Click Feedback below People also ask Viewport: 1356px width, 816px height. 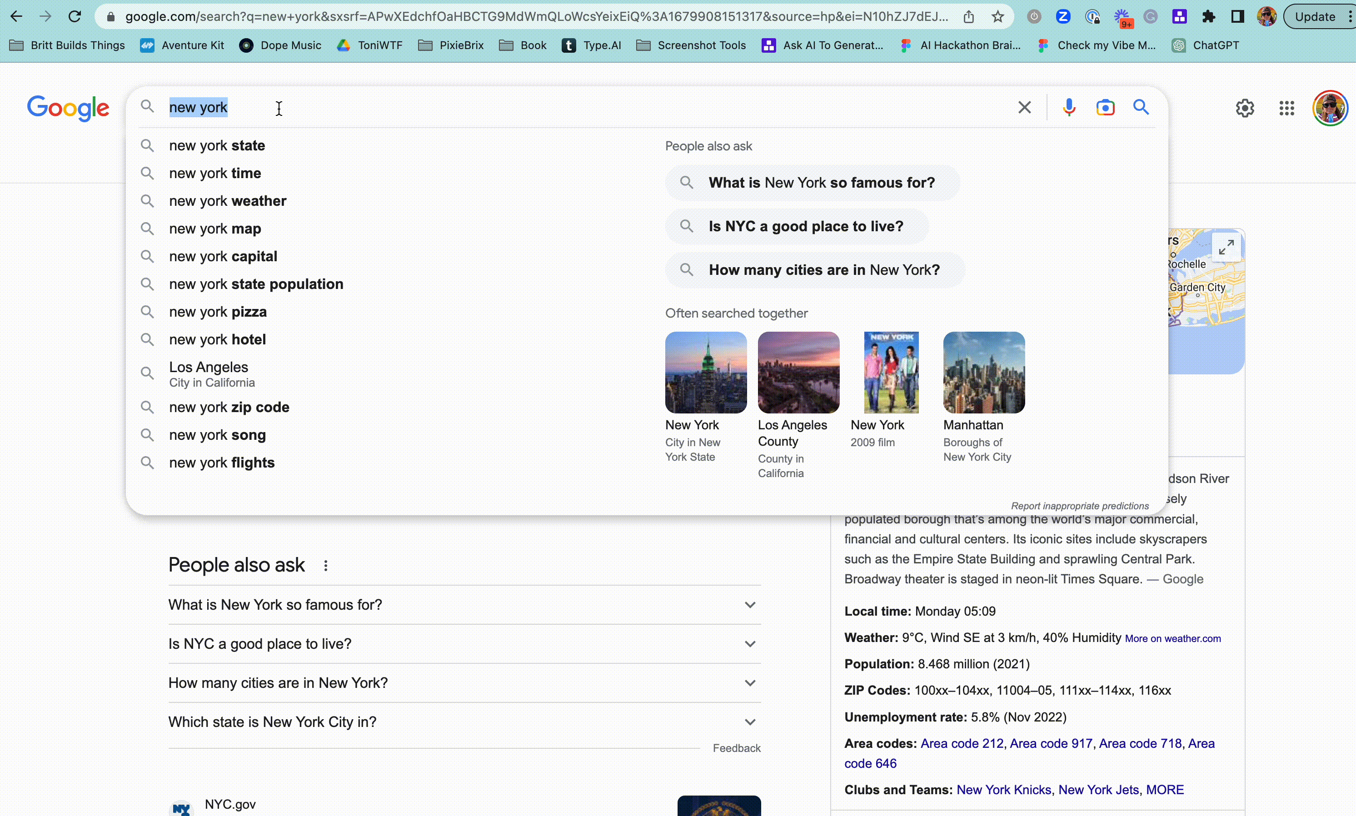736,748
